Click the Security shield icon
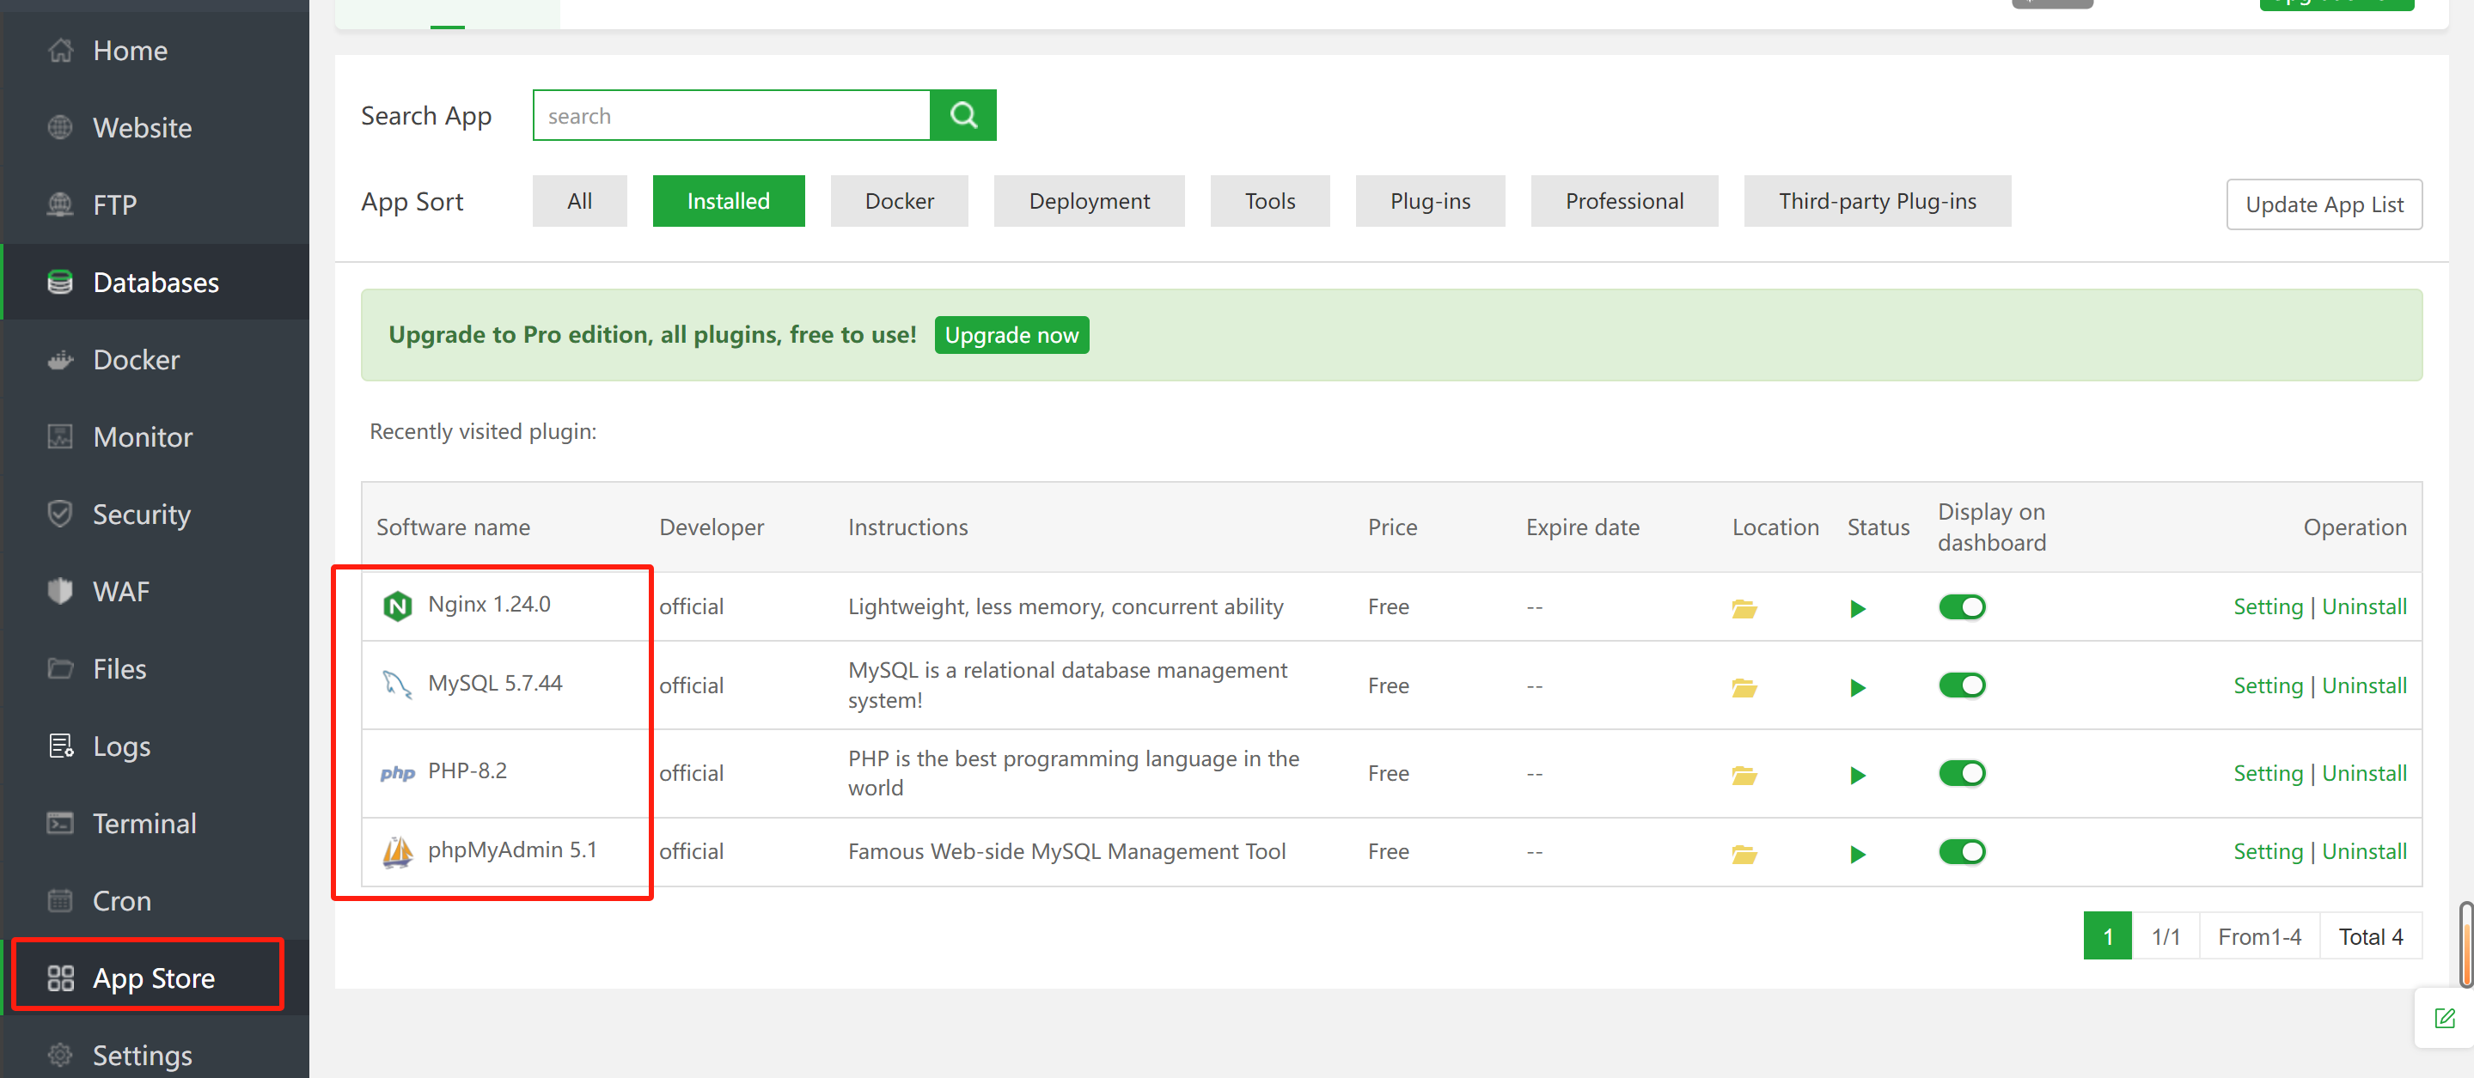The image size is (2474, 1078). click(59, 514)
